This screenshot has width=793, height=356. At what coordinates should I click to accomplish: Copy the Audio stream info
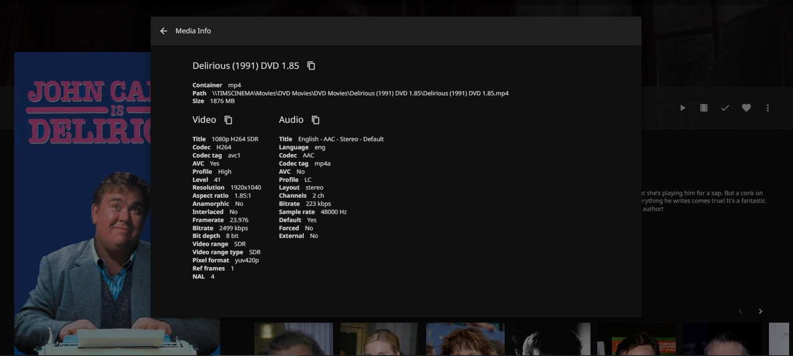(x=316, y=120)
